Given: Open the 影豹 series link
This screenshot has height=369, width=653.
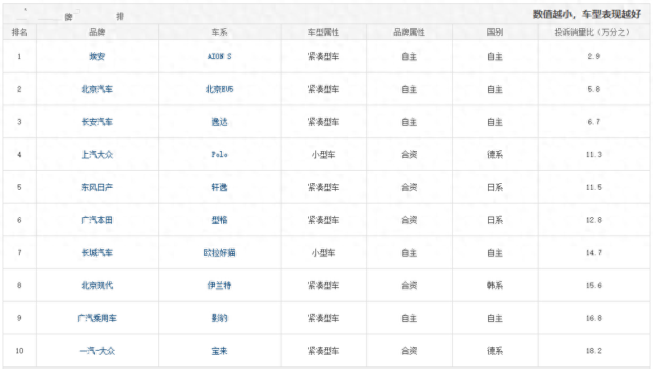Looking at the screenshot, I should 219,318.
